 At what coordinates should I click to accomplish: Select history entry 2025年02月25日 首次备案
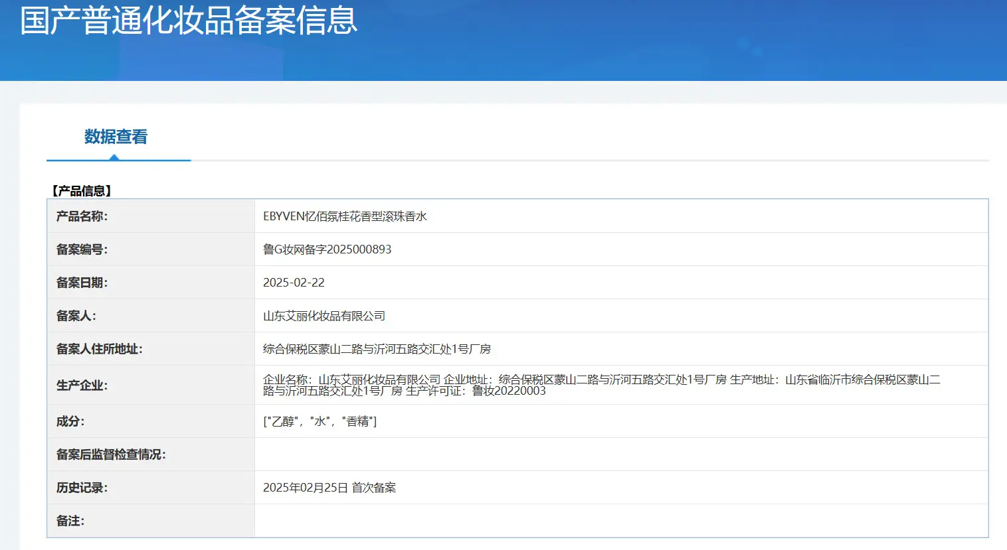[329, 488]
